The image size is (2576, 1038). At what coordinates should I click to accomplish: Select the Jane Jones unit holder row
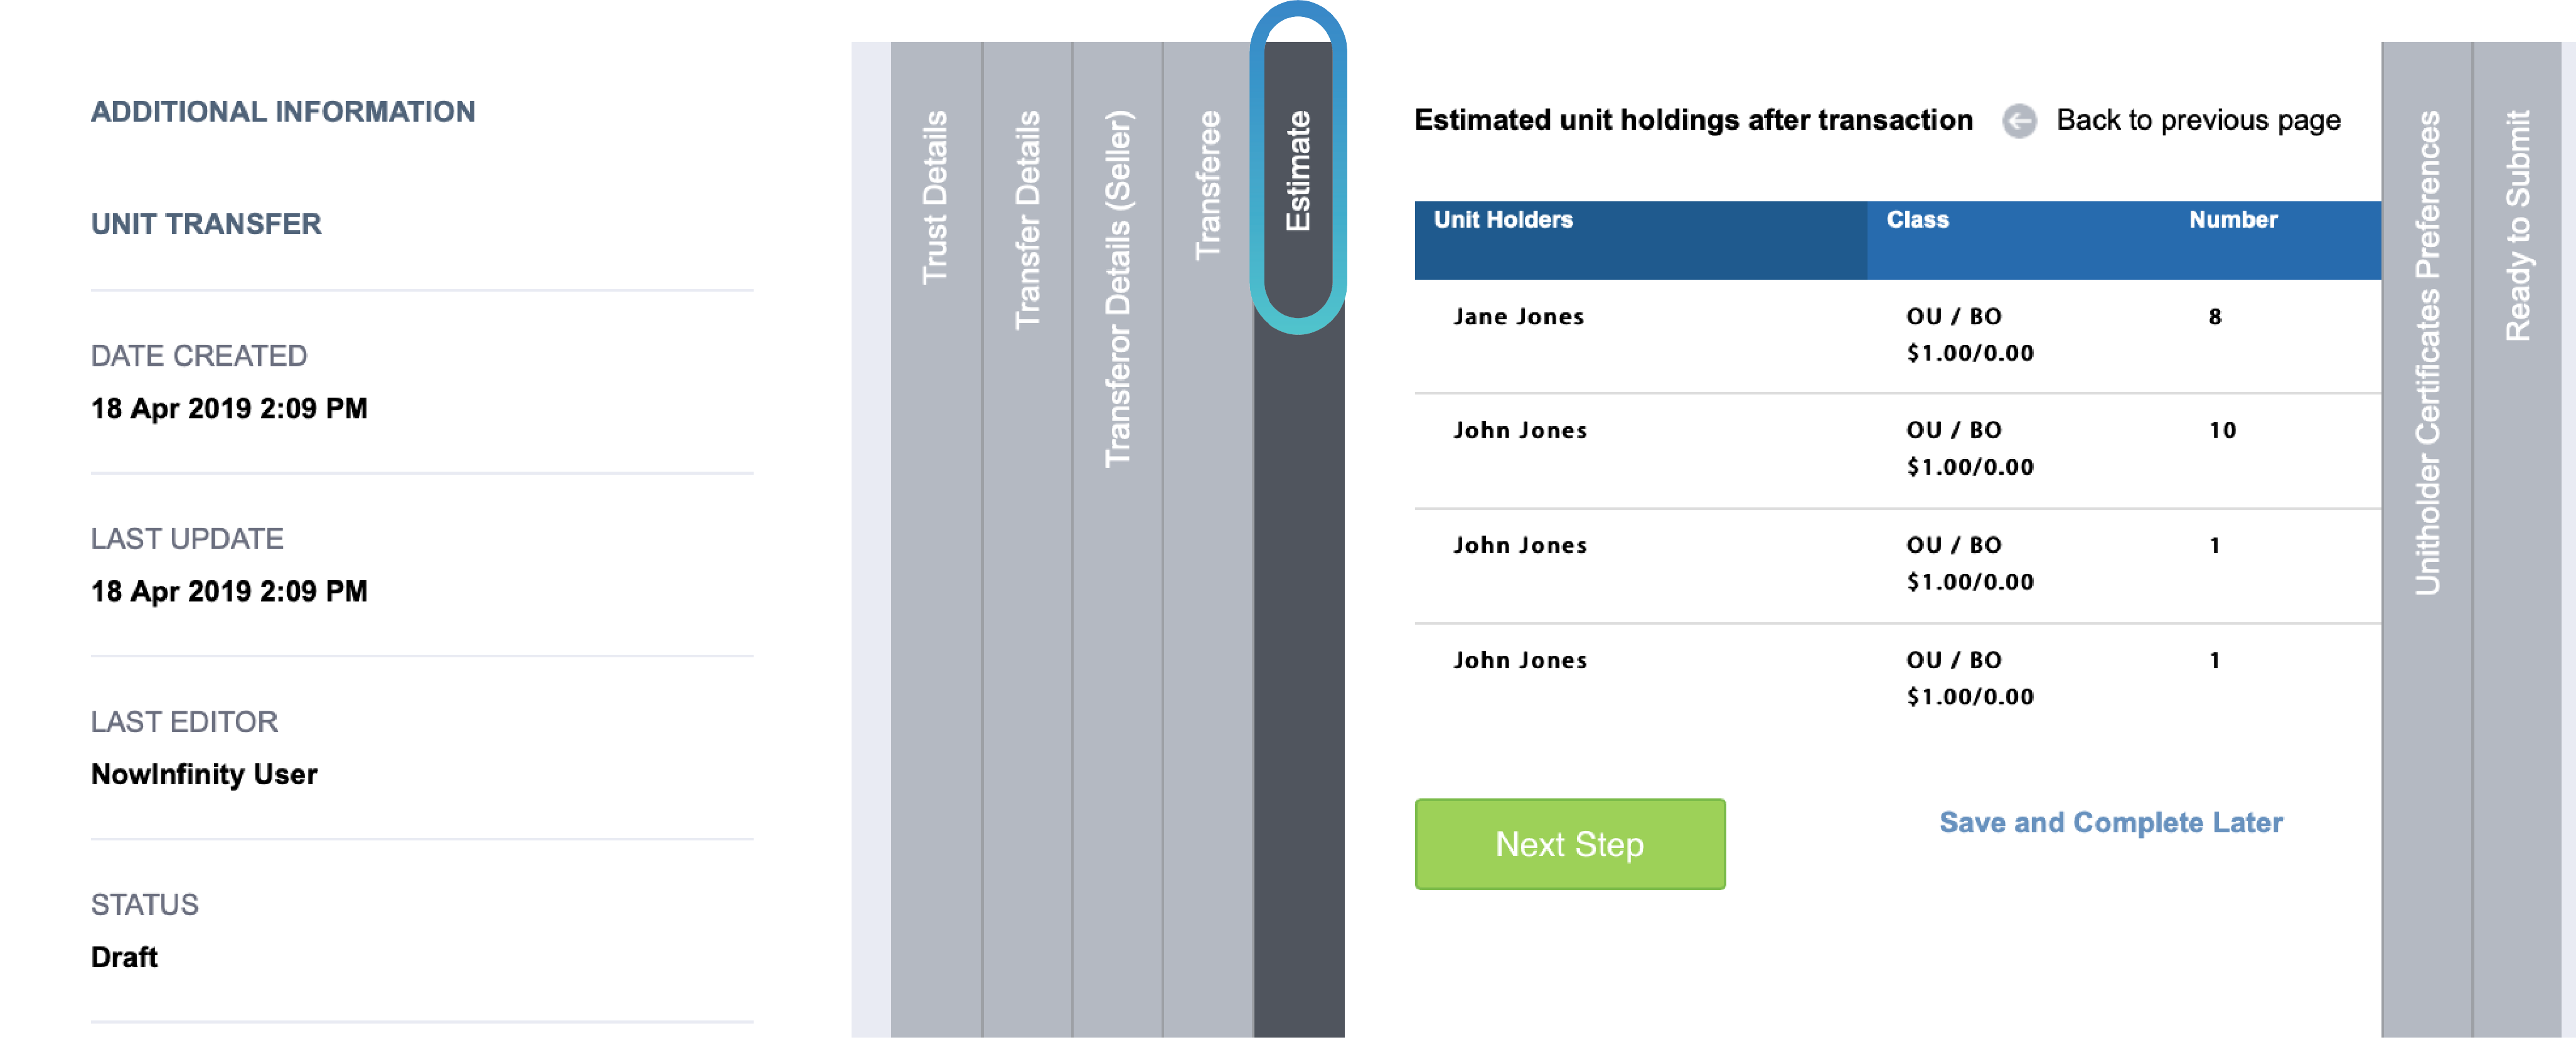(1518, 317)
